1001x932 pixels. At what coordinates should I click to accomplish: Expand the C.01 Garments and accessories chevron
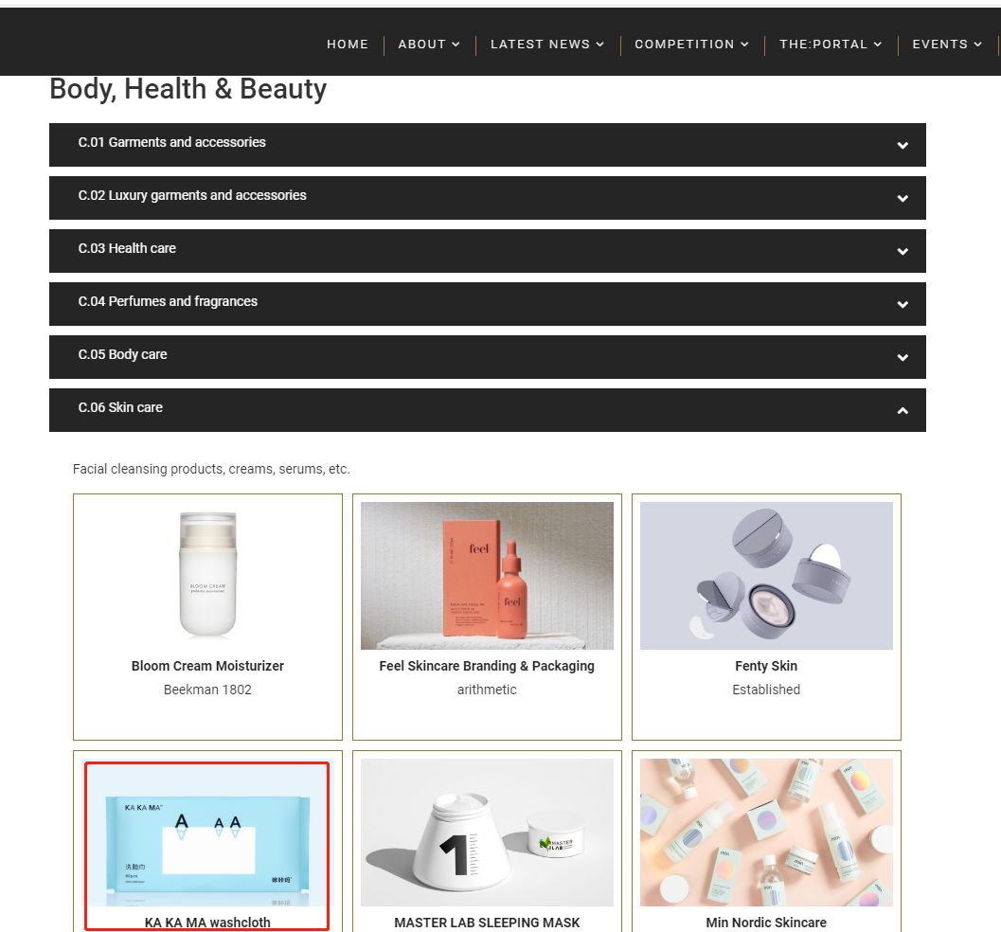903,146
